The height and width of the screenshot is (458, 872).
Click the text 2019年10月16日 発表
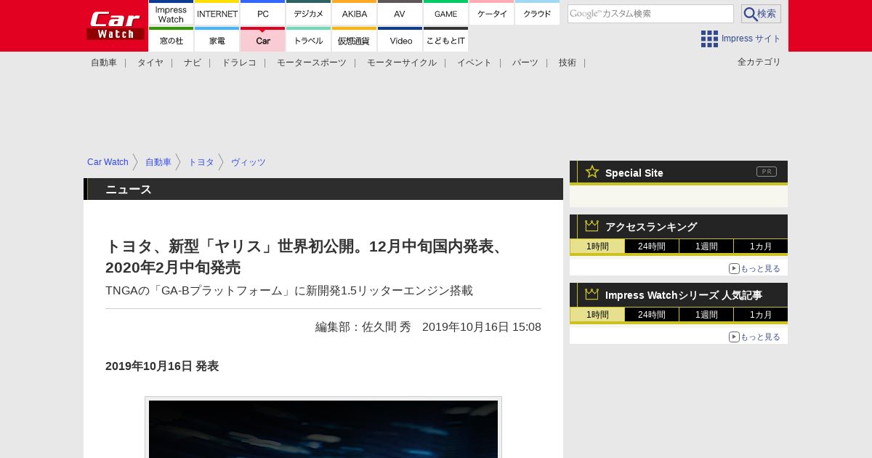pyautogui.click(x=162, y=366)
